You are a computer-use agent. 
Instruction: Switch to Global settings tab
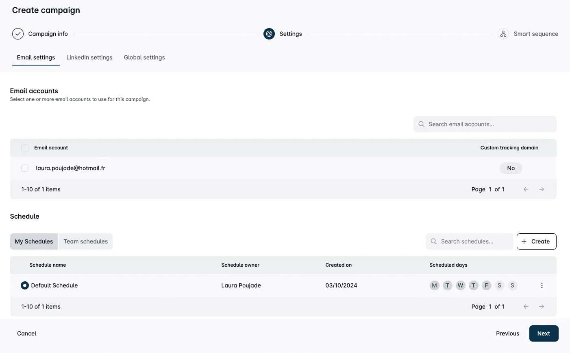click(144, 57)
